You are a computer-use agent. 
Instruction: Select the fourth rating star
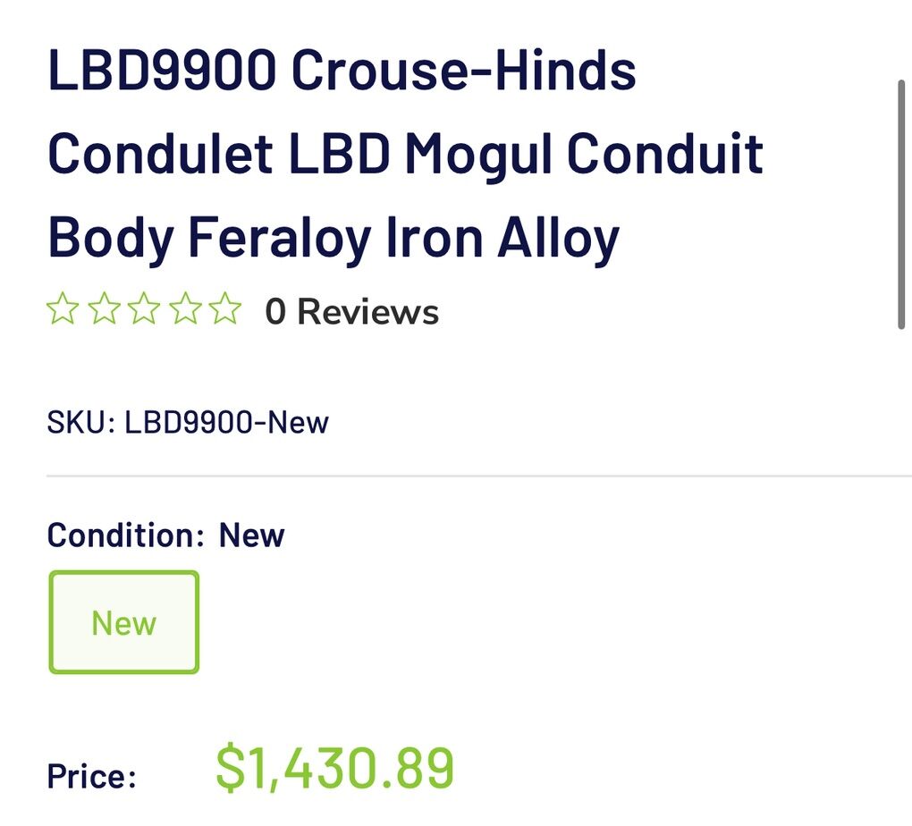pyautogui.click(x=184, y=310)
